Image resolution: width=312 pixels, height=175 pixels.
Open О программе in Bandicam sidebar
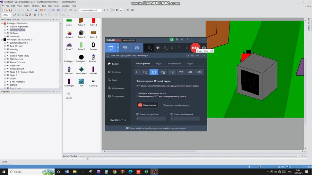116,96
